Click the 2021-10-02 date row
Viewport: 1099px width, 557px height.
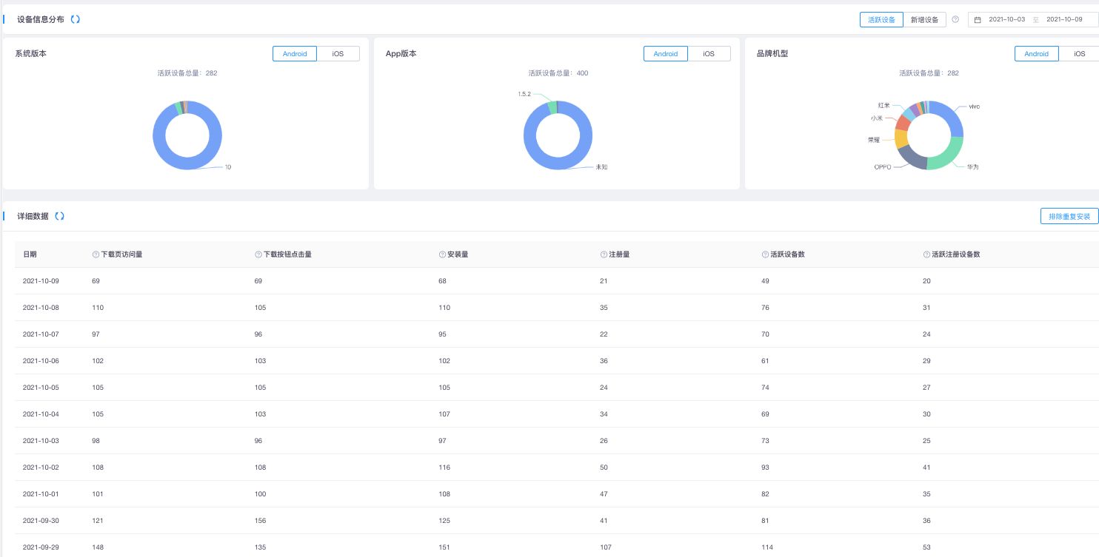pos(557,467)
